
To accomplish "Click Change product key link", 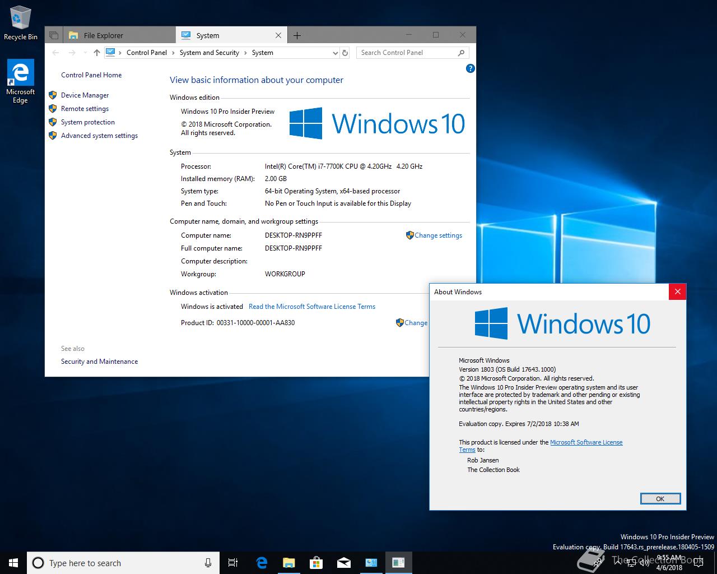I will coord(412,323).
